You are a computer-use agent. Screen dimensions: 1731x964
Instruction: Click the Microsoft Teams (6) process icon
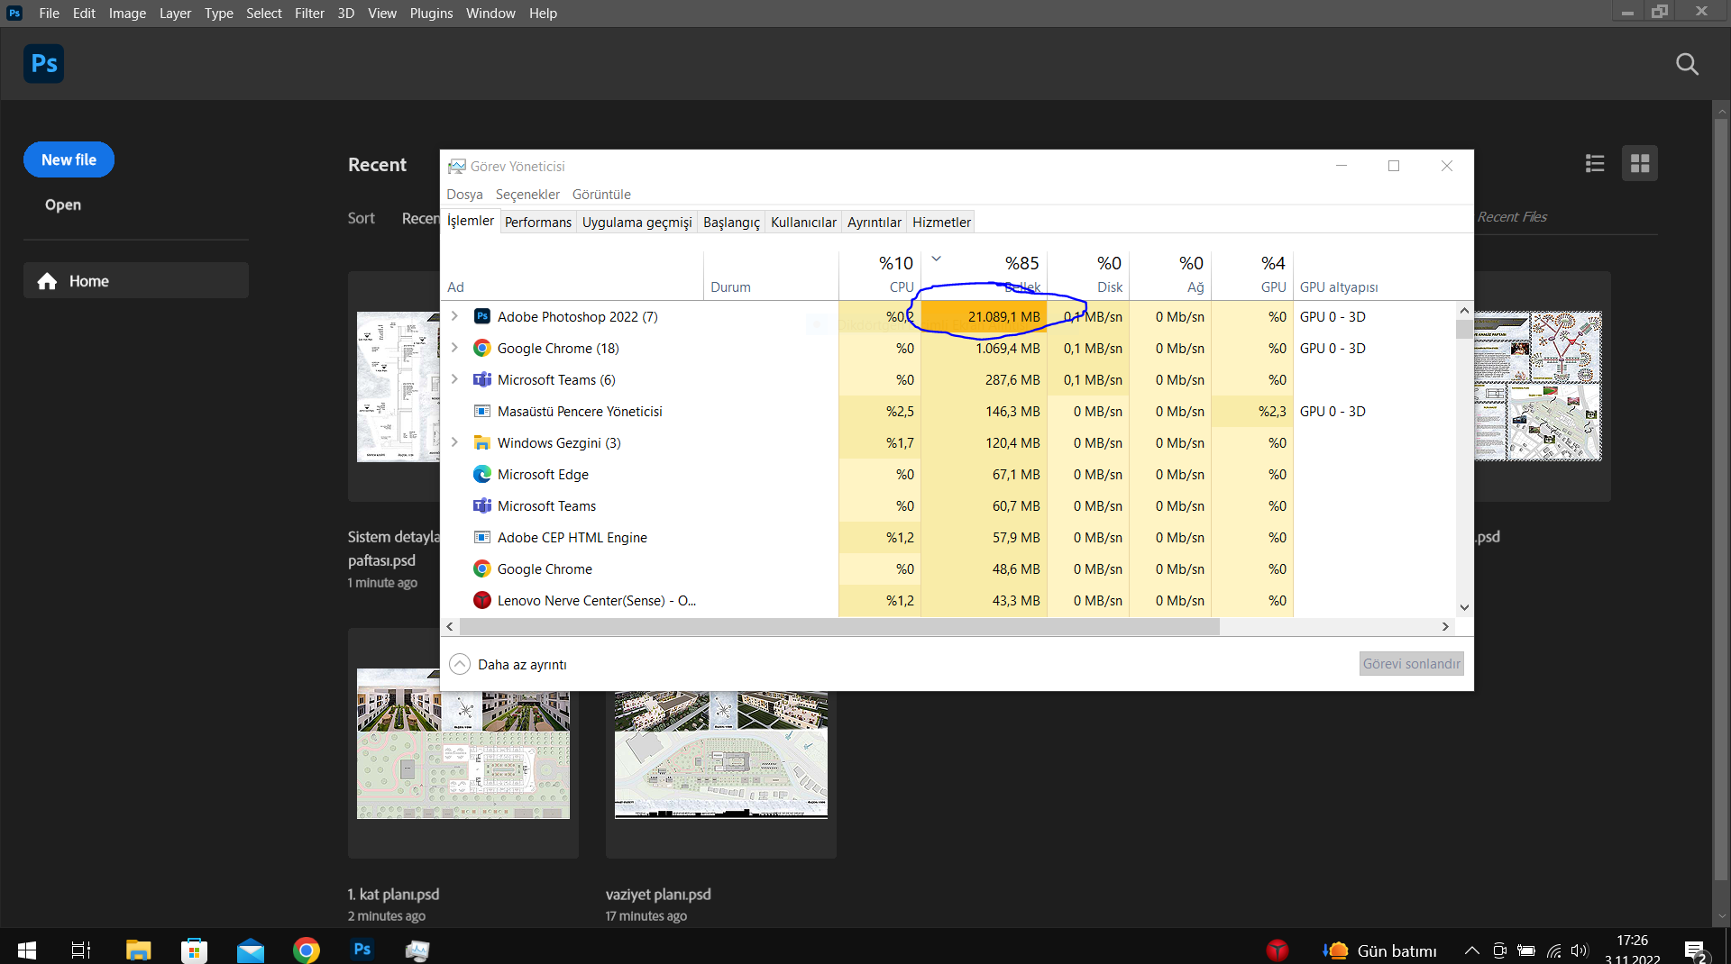[482, 379]
